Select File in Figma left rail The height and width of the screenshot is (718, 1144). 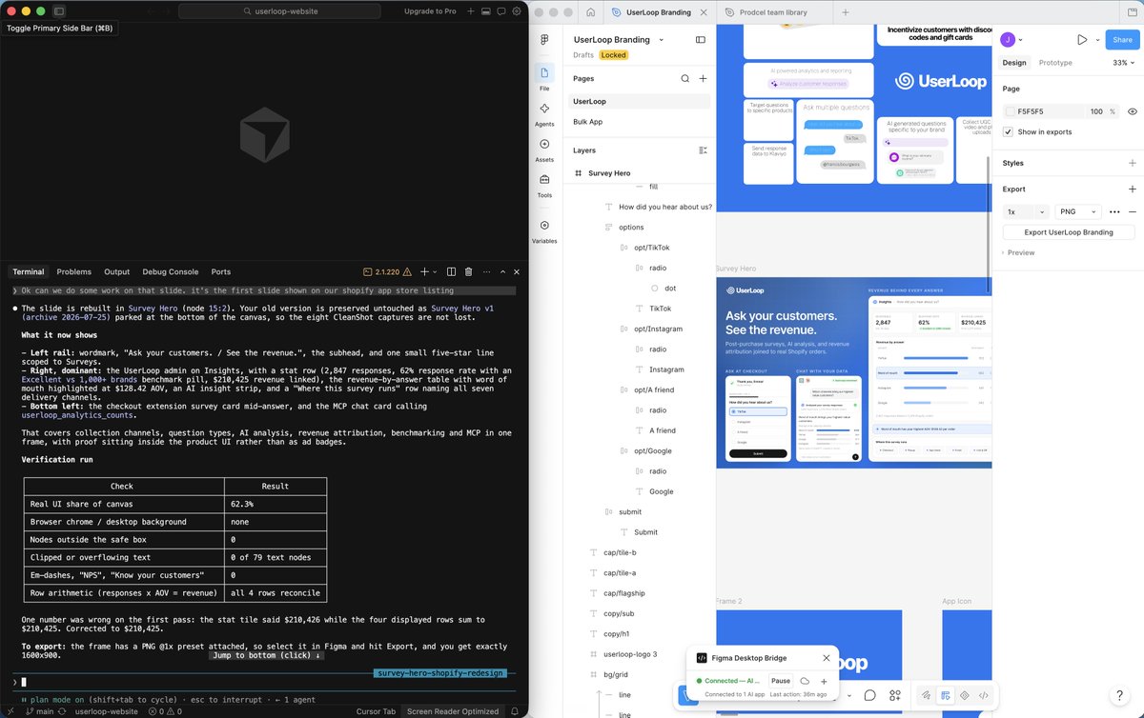(x=544, y=78)
